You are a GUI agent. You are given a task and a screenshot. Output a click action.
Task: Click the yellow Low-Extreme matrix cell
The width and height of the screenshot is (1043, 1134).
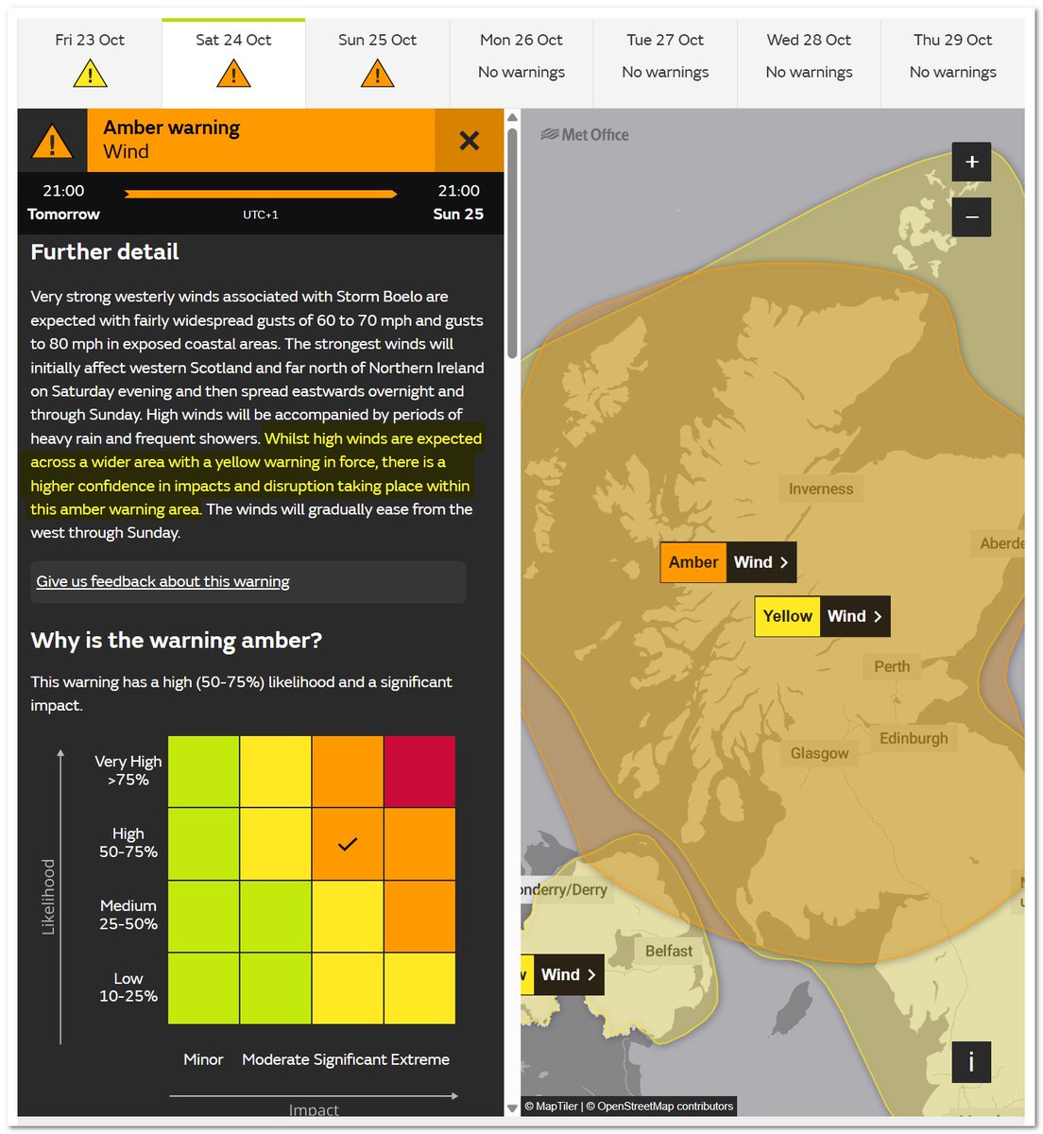pyautogui.click(x=419, y=988)
